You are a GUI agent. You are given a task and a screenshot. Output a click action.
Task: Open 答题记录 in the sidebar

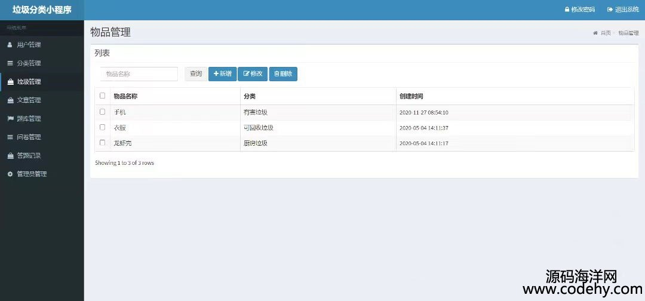42,156
